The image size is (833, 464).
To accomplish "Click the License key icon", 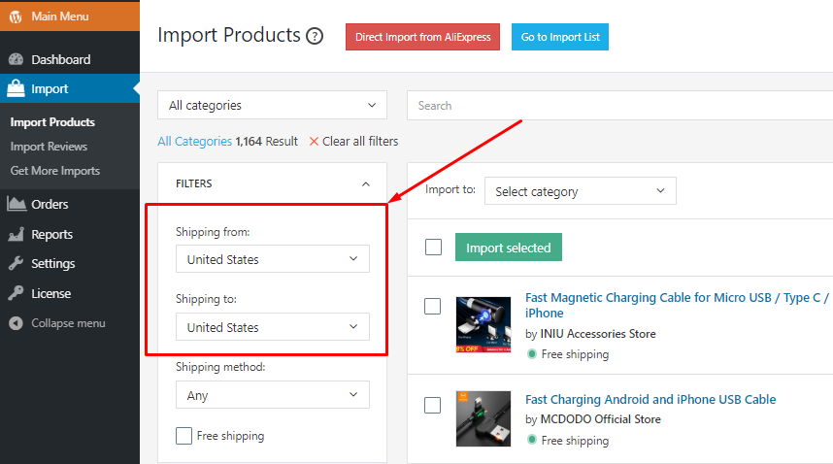I will click(16, 293).
